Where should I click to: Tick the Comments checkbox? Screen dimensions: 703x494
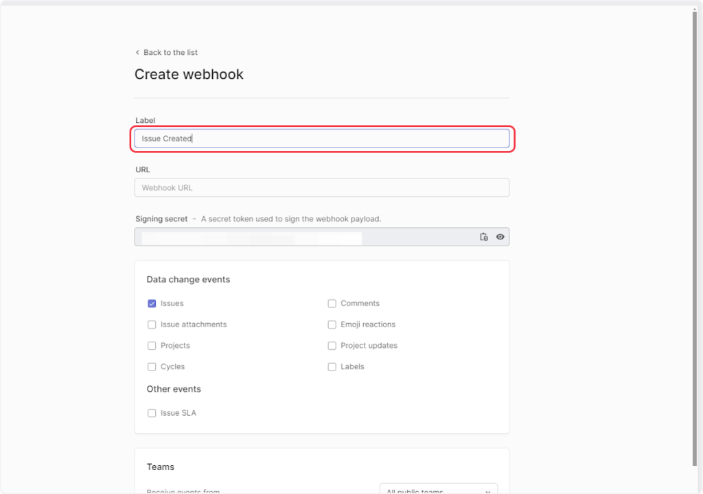[x=332, y=303]
